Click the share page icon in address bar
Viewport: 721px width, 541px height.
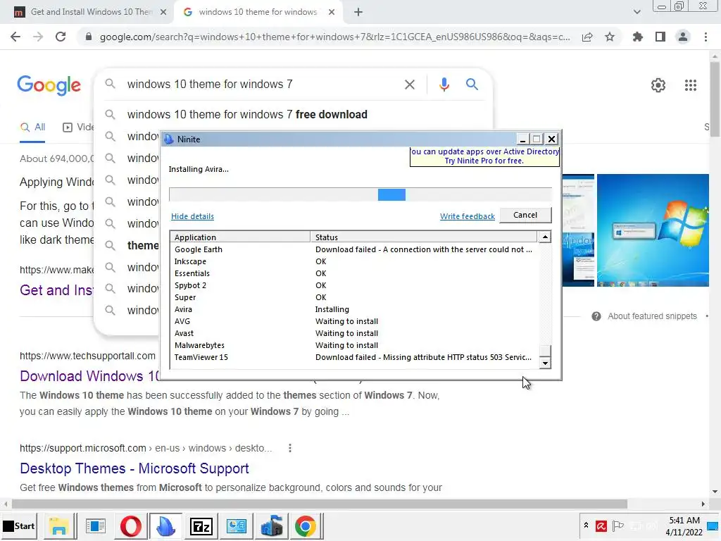click(x=587, y=37)
